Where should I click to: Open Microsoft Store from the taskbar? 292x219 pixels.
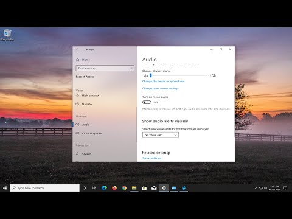pos(144,188)
